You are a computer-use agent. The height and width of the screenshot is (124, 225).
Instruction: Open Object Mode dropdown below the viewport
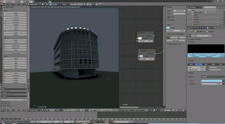(x=34, y=110)
